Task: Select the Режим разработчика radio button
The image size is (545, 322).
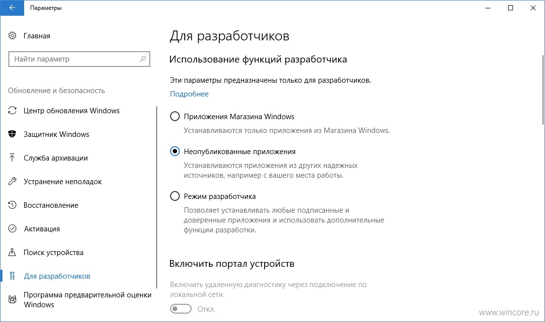Action: (x=175, y=196)
